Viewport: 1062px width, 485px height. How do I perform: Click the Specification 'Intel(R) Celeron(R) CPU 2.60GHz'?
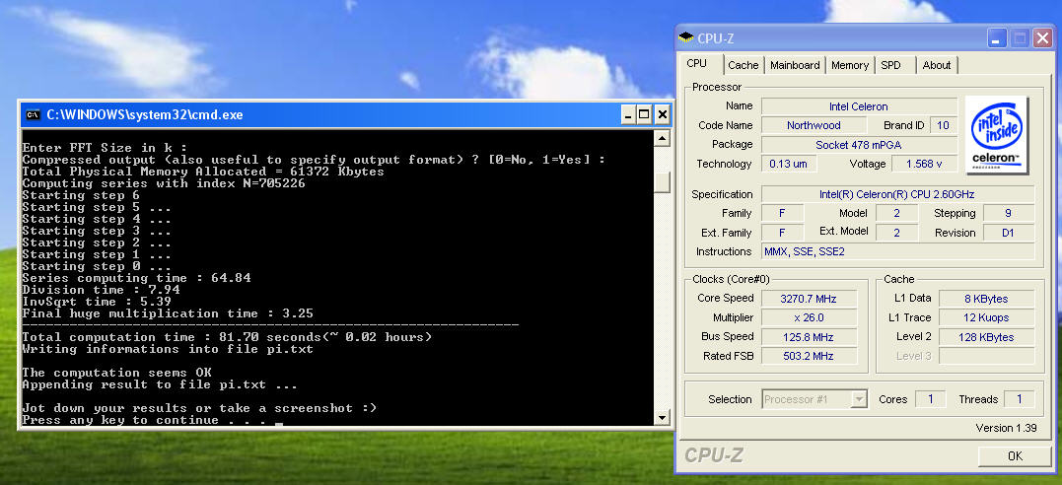tap(897, 194)
